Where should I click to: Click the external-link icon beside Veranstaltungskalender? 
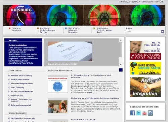click(9, 84)
